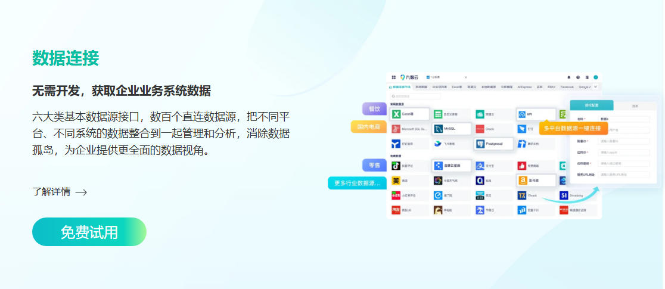Select the red thumbs-up data source
Screen dimensions: 665x289
coord(536,166)
